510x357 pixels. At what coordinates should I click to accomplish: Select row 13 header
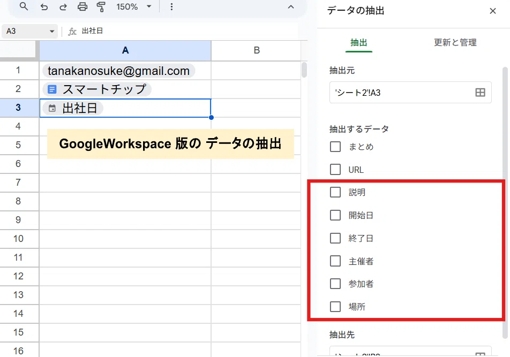tap(18, 295)
